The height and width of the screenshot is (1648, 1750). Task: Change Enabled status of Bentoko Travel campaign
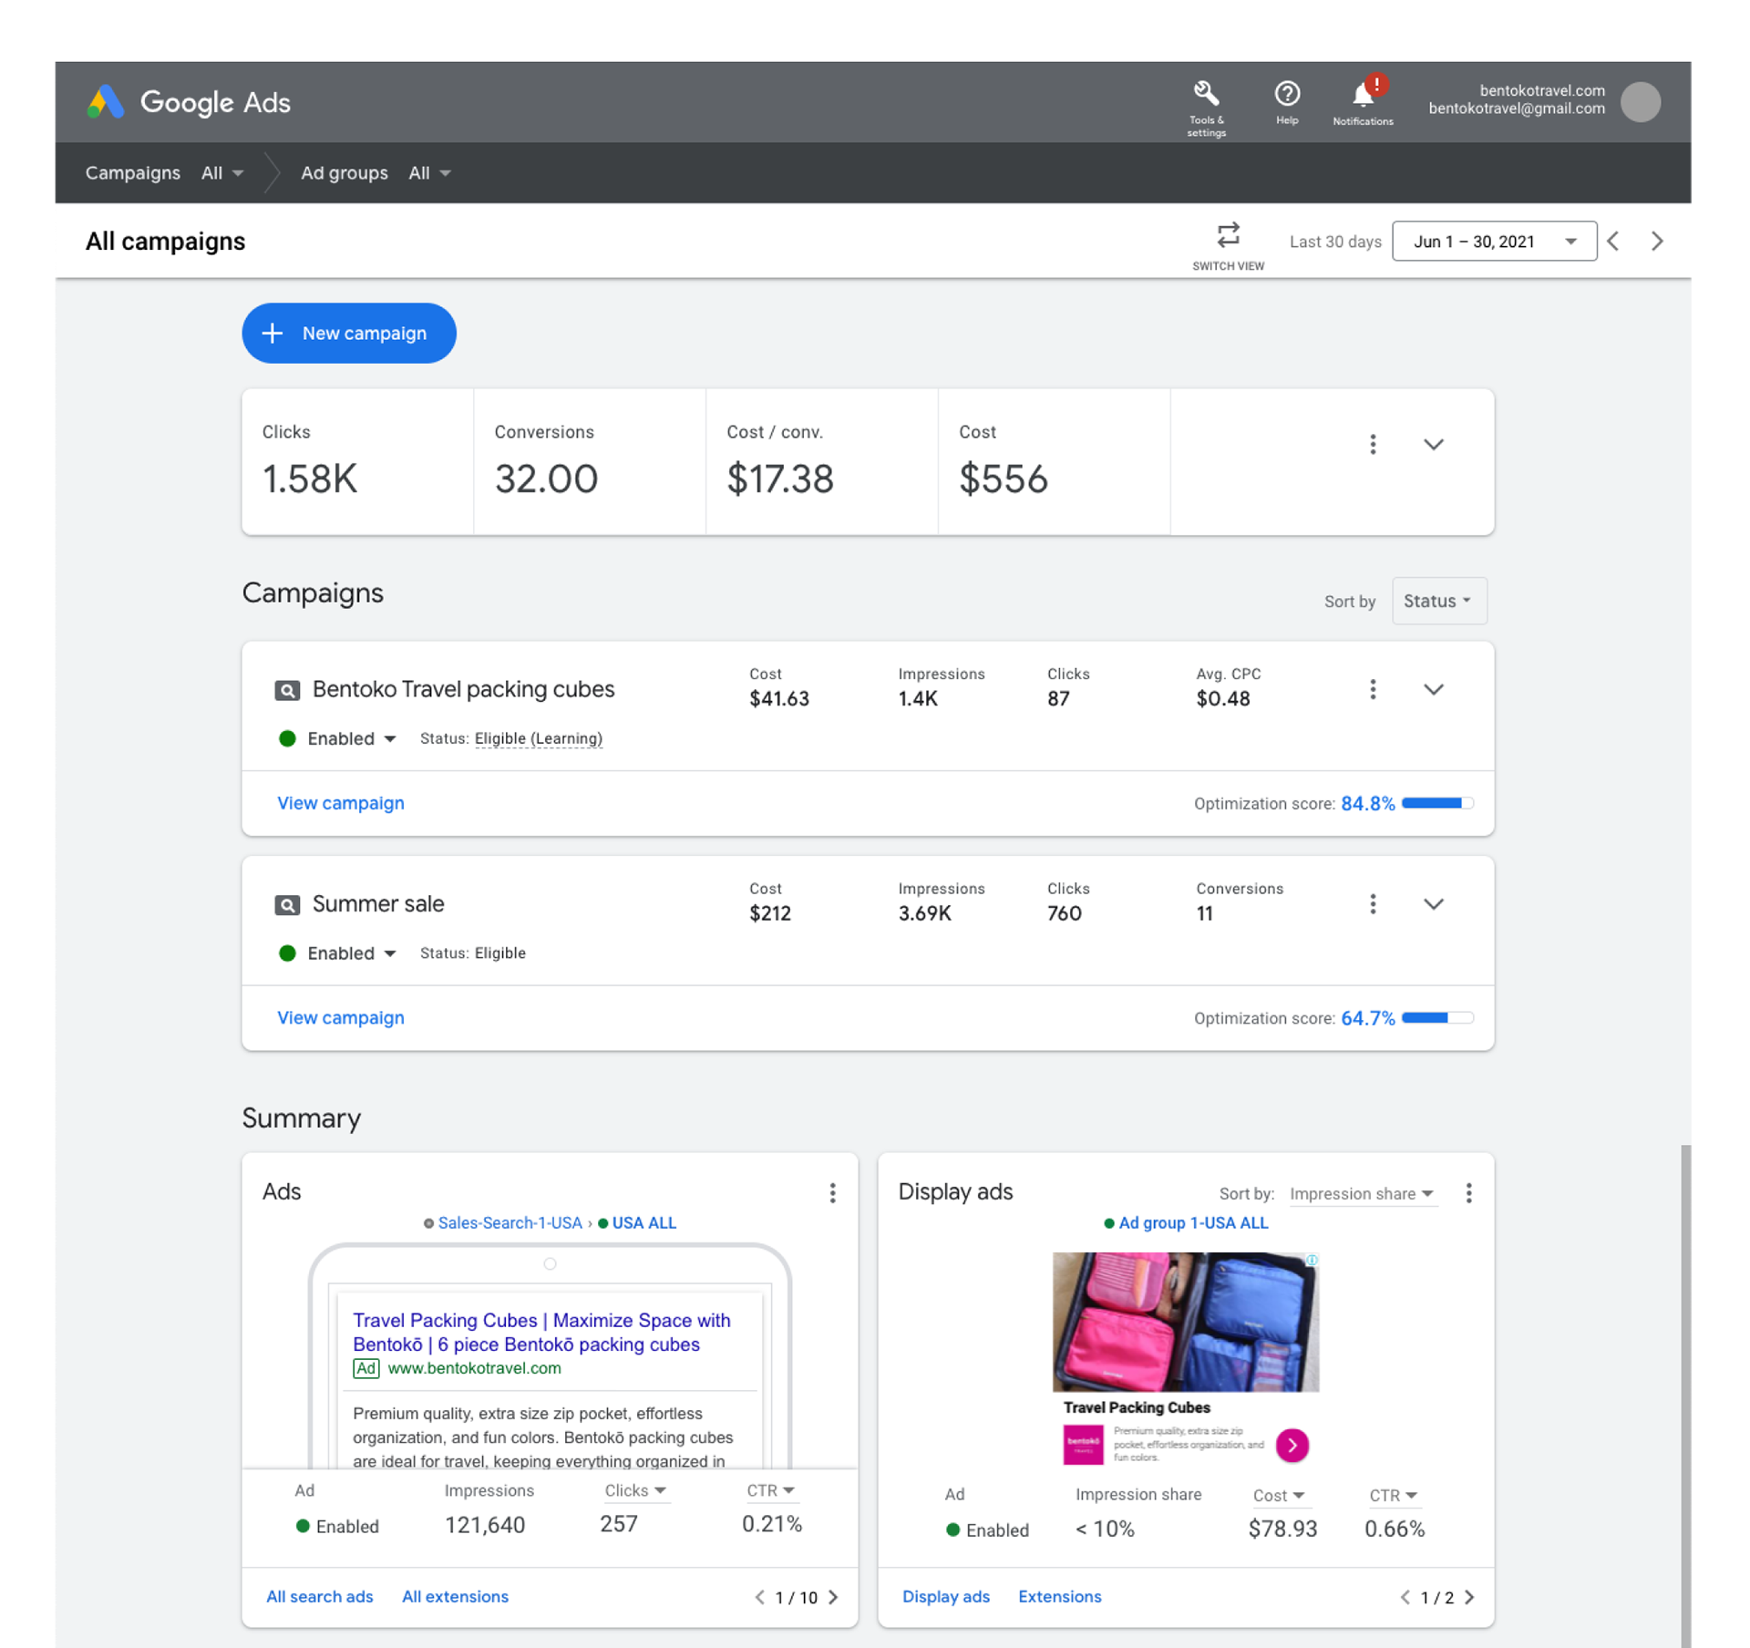[351, 738]
